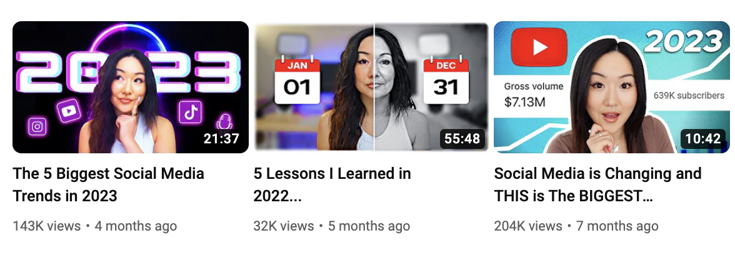This screenshot has height=258, width=735.
Task: Click the title "Social Media is Changing and THIS is The BIGGEST…"
Action: [597, 184]
